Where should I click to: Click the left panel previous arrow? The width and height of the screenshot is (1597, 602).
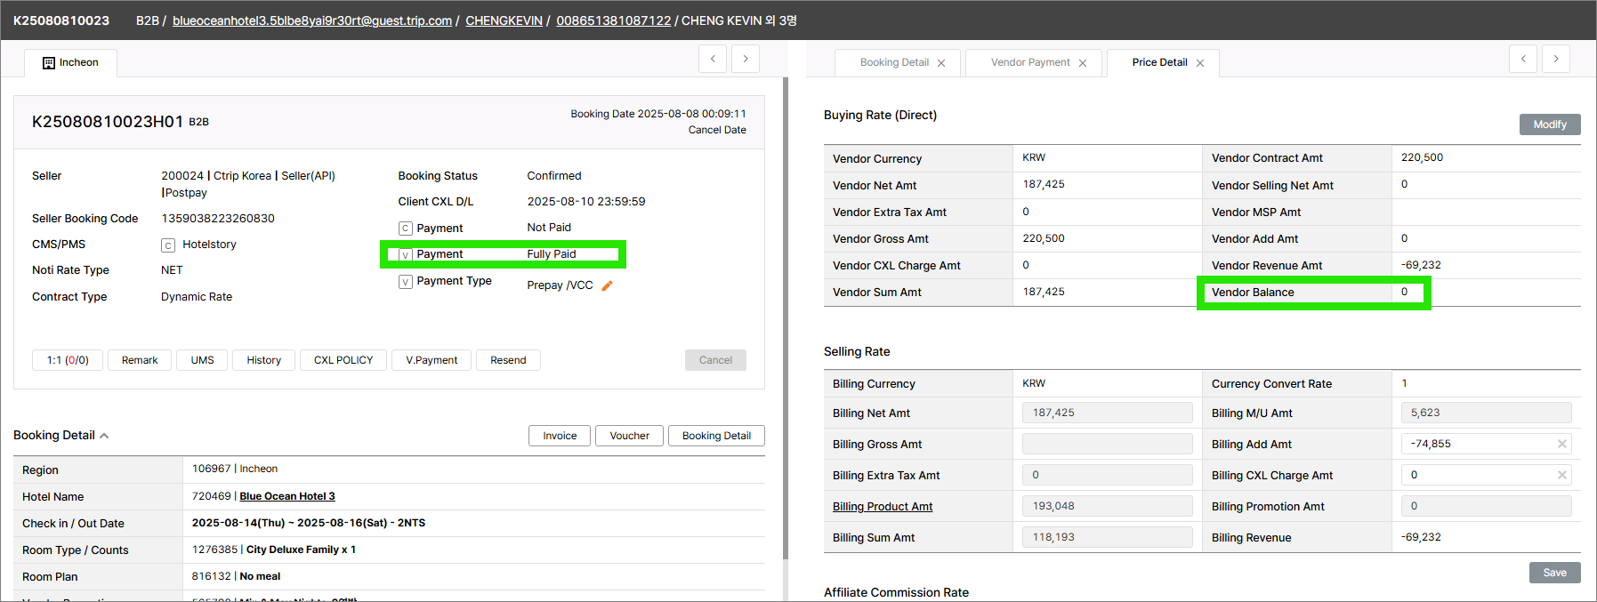click(x=713, y=59)
